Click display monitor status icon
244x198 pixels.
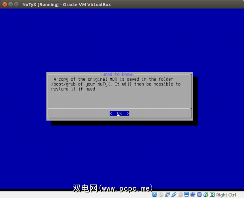pyautogui.click(x=186, y=194)
